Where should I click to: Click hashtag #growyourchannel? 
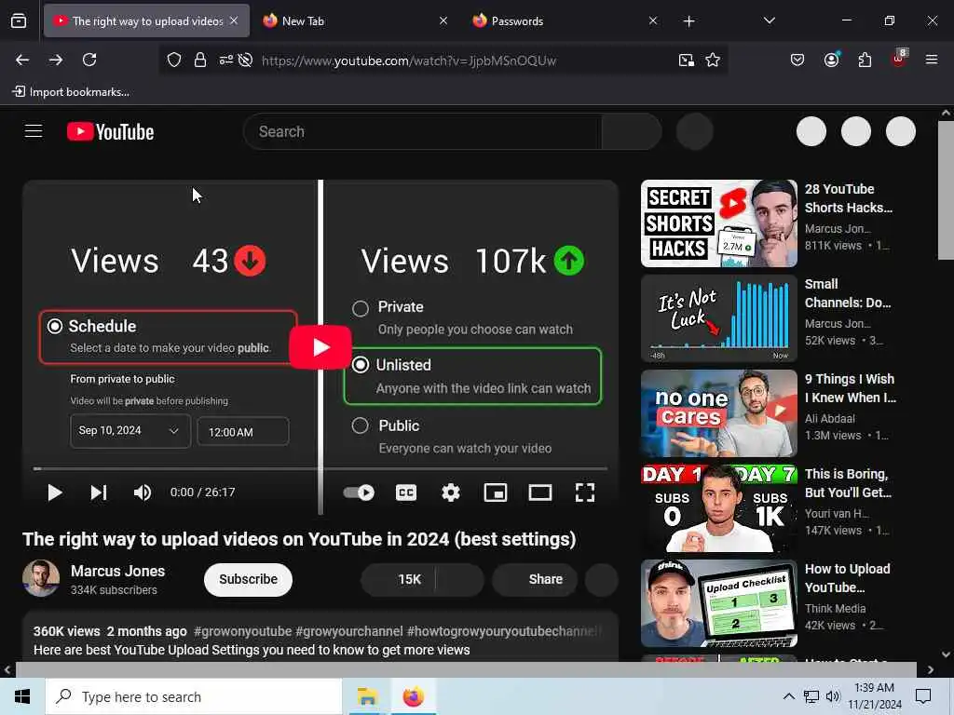click(x=348, y=631)
